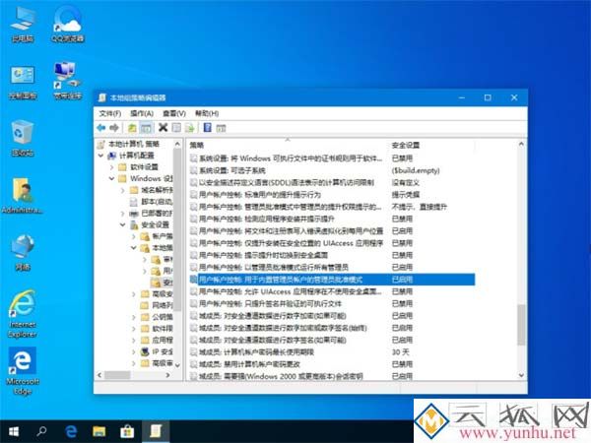This screenshot has width=591, height=443.
Task: Open the 宽带连接 desktop icon
Action: pyautogui.click(x=68, y=81)
